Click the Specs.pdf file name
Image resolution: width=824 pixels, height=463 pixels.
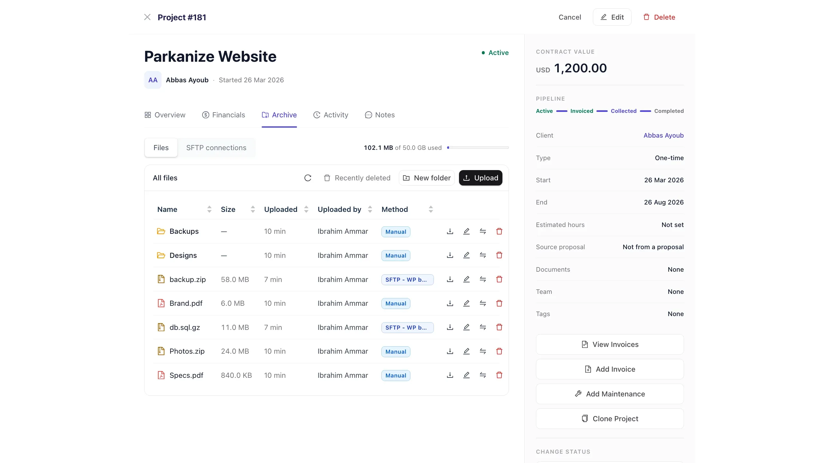click(x=186, y=375)
